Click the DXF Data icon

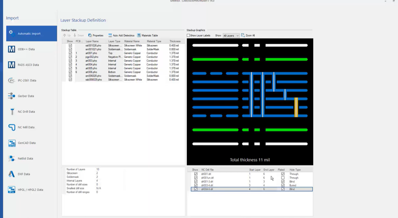(x=11, y=174)
